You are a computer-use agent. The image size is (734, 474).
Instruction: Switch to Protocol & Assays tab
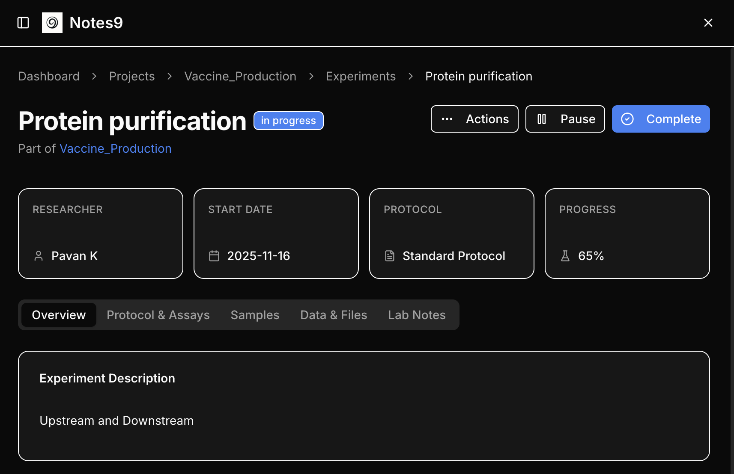pyautogui.click(x=158, y=315)
